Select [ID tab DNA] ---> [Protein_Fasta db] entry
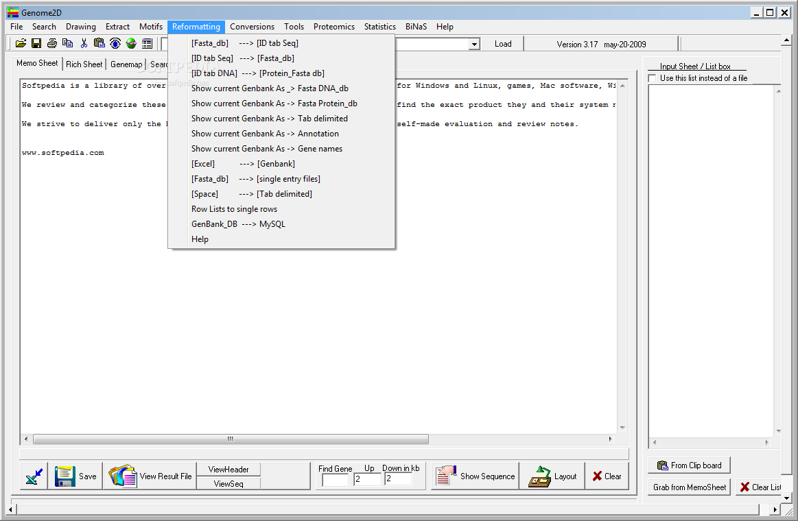The height and width of the screenshot is (521, 798). (x=281, y=73)
